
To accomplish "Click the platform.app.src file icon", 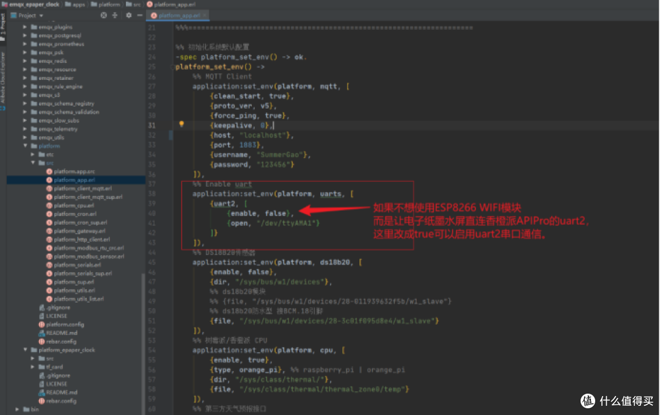I will pyautogui.click(x=50, y=171).
